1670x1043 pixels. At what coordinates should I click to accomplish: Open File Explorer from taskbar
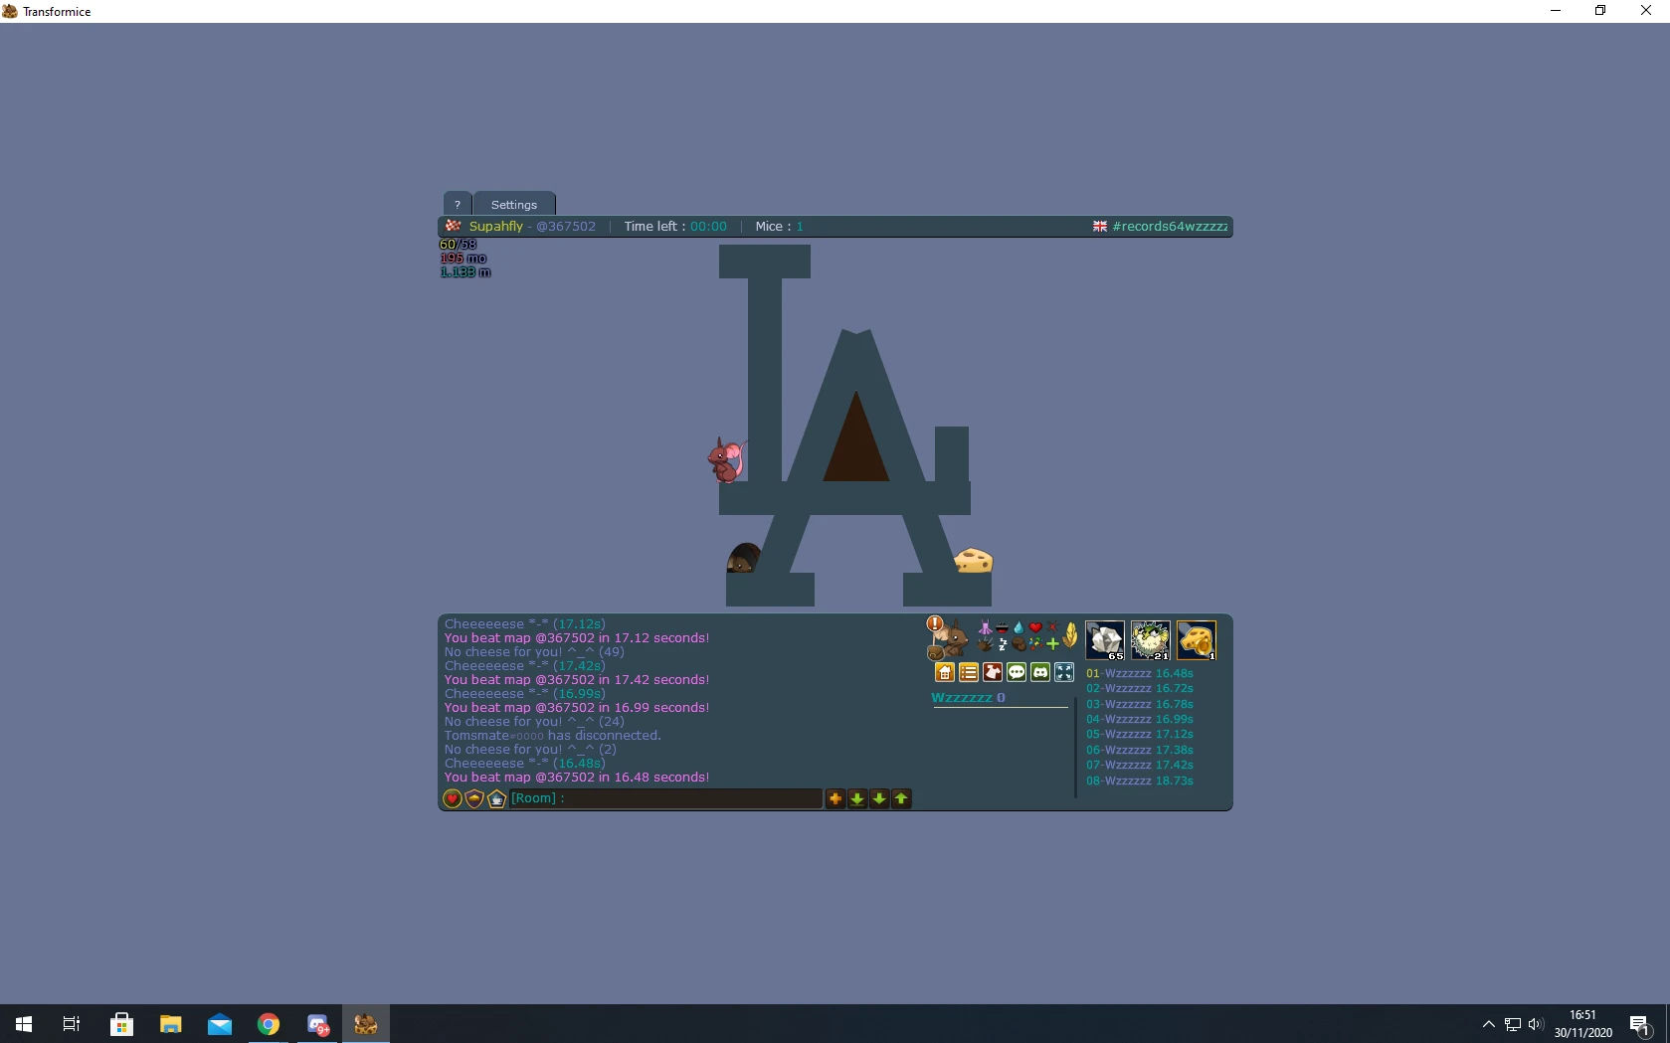coord(170,1024)
